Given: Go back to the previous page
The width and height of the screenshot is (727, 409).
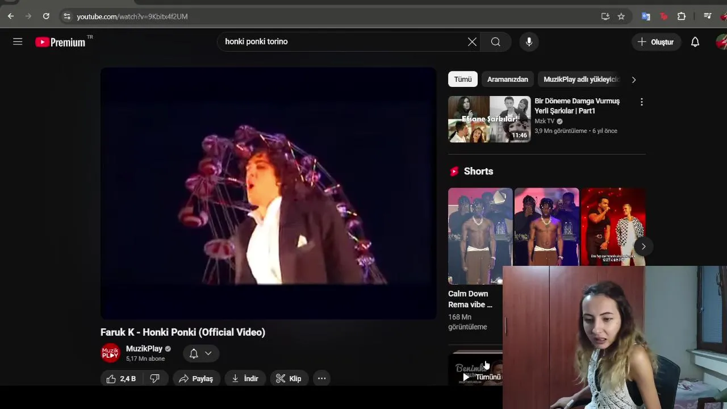Looking at the screenshot, I should pyautogui.click(x=11, y=16).
